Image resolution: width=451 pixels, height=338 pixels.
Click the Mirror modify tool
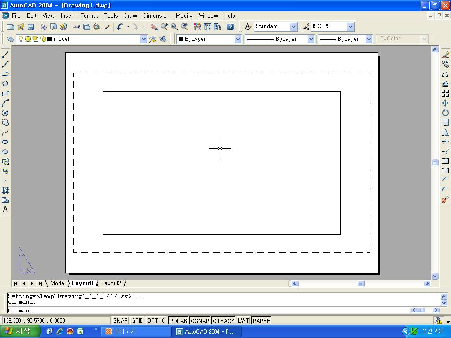pos(445,74)
